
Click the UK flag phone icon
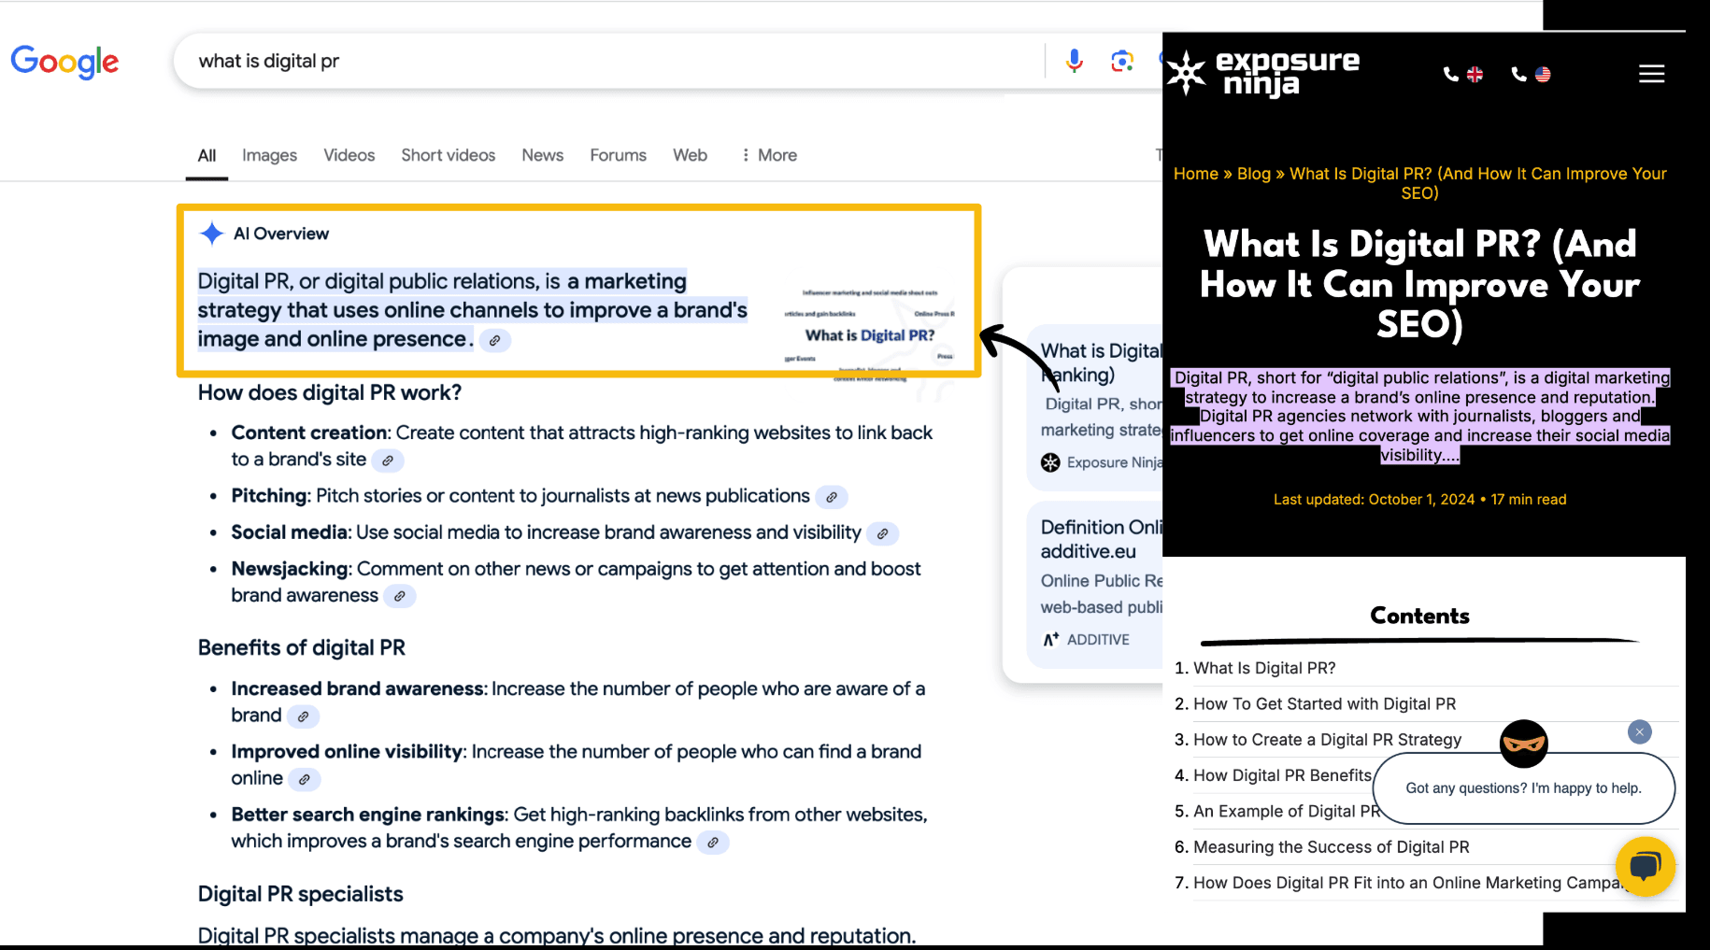point(1463,74)
